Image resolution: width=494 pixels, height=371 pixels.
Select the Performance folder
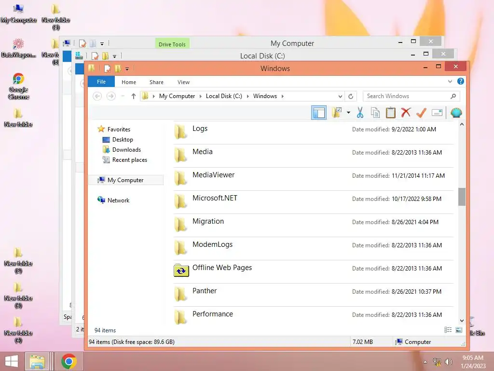314,316
